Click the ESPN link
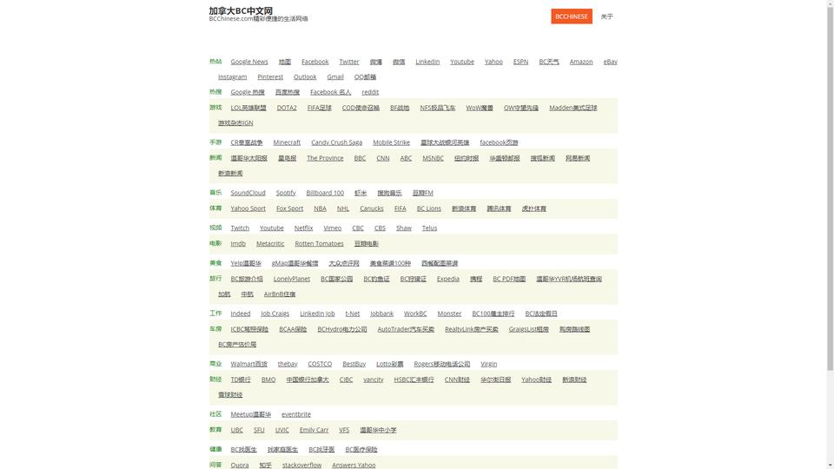Viewport: 834px width, 469px height. [x=520, y=62]
